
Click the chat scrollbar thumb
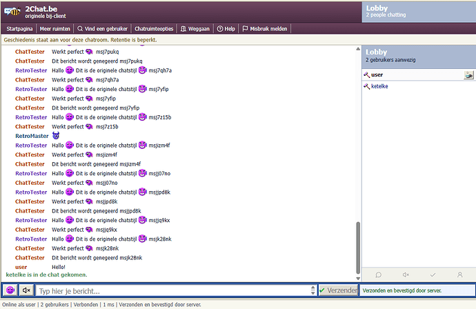[x=358, y=248]
